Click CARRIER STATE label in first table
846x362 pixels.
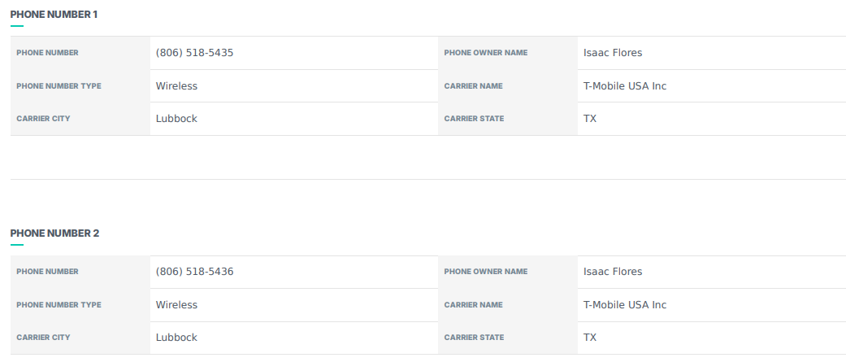click(x=474, y=119)
